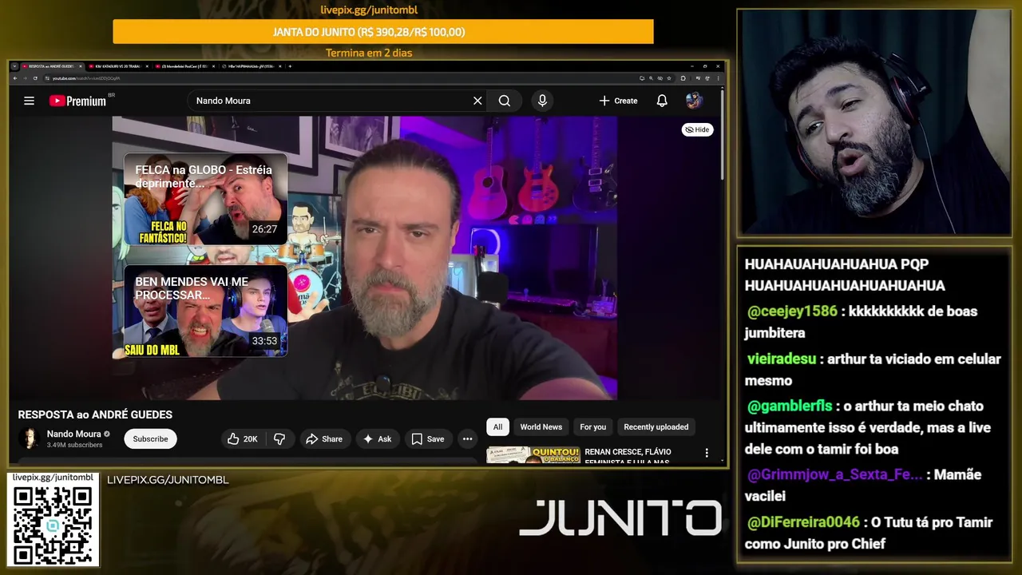Click the magnifier search button
Image resolution: width=1022 pixels, height=575 pixels.
coord(505,101)
